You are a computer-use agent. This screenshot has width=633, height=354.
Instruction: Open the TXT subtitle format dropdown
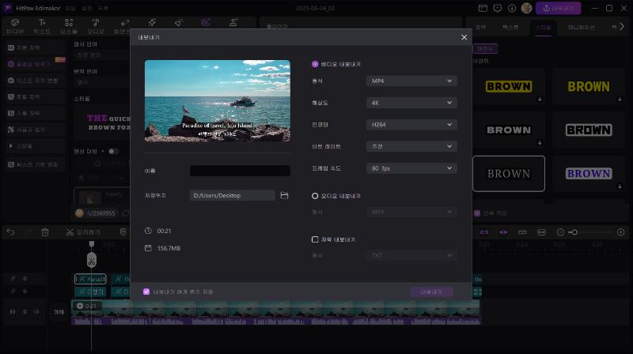pyautogui.click(x=411, y=255)
